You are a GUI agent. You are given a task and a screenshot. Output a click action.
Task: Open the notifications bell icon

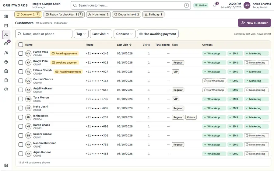point(215,5)
